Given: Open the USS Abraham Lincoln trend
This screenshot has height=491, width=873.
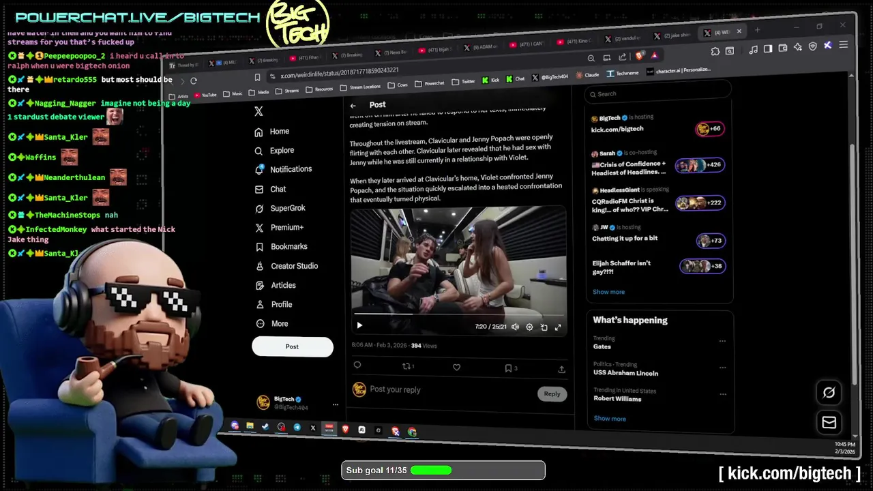Looking at the screenshot, I should coord(625,373).
